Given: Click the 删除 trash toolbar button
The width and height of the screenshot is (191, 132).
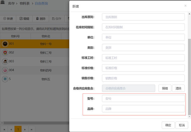Looking at the screenshot, I should (41, 19).
